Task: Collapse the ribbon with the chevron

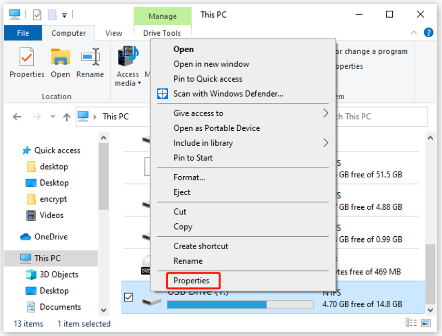Action: [x=414, y=33]
